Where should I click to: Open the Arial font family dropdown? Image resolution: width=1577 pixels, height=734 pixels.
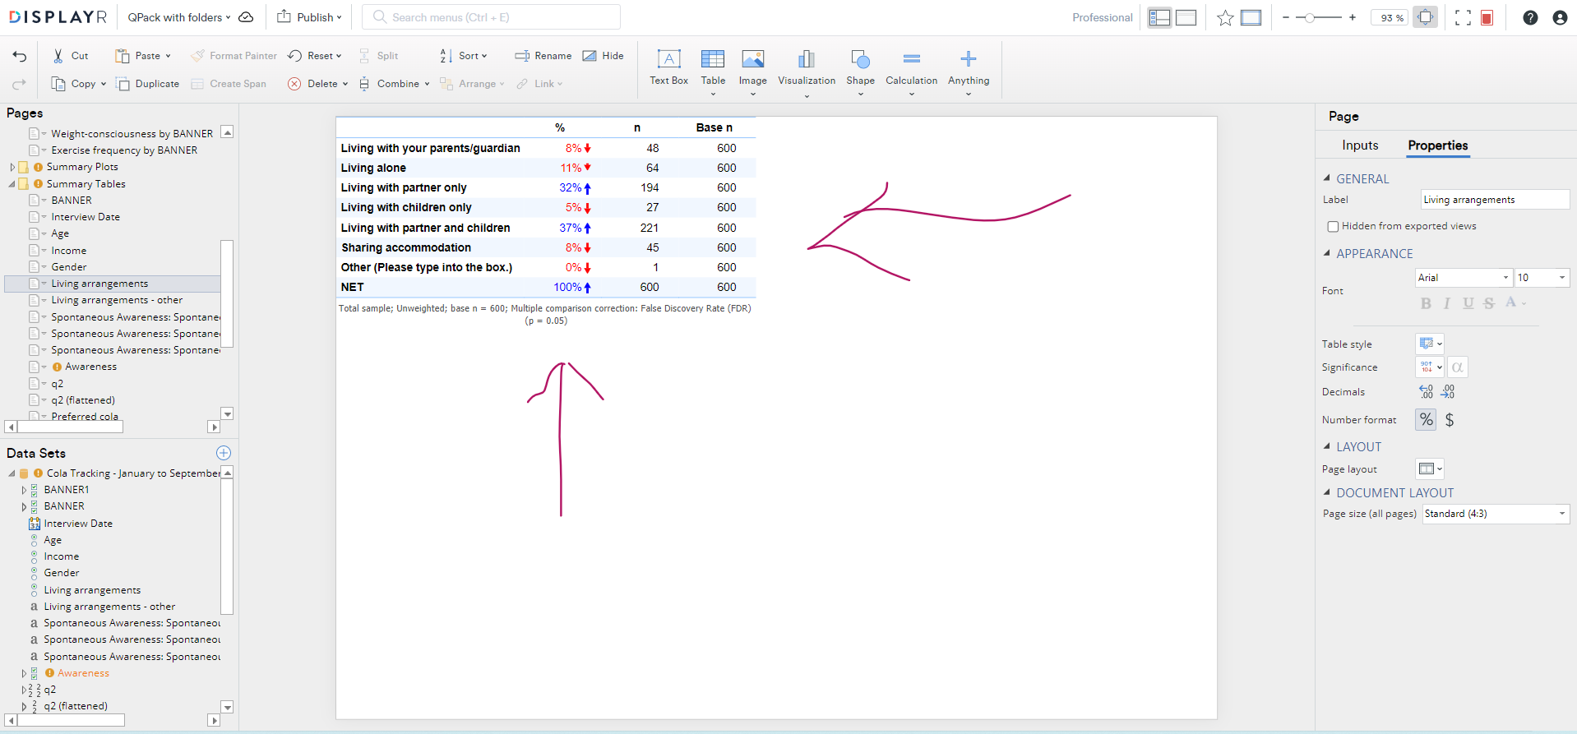pos(1464,278)
